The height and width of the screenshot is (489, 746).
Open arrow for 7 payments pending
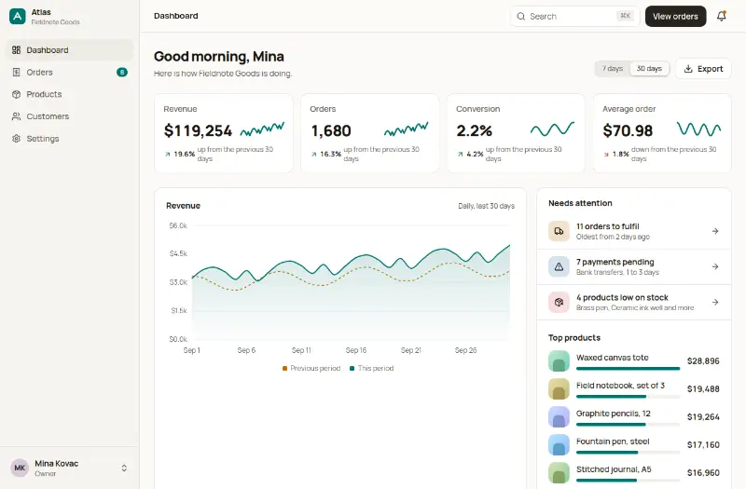[x=715, y=266]
